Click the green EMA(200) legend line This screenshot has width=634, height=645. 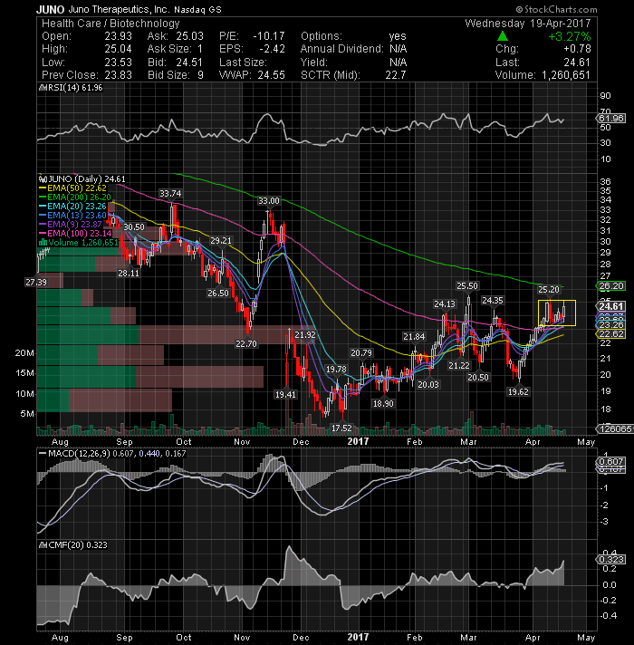click(43, 197)
